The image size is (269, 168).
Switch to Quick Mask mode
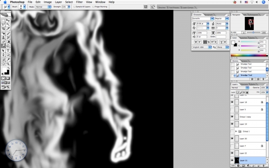(x=8, y=78)
